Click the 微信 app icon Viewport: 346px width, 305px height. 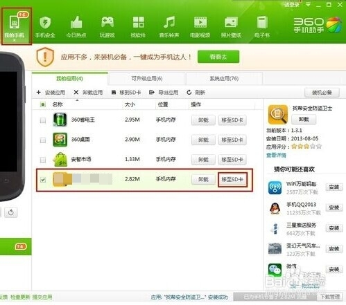pyautogui.click(x=275, y=270)
